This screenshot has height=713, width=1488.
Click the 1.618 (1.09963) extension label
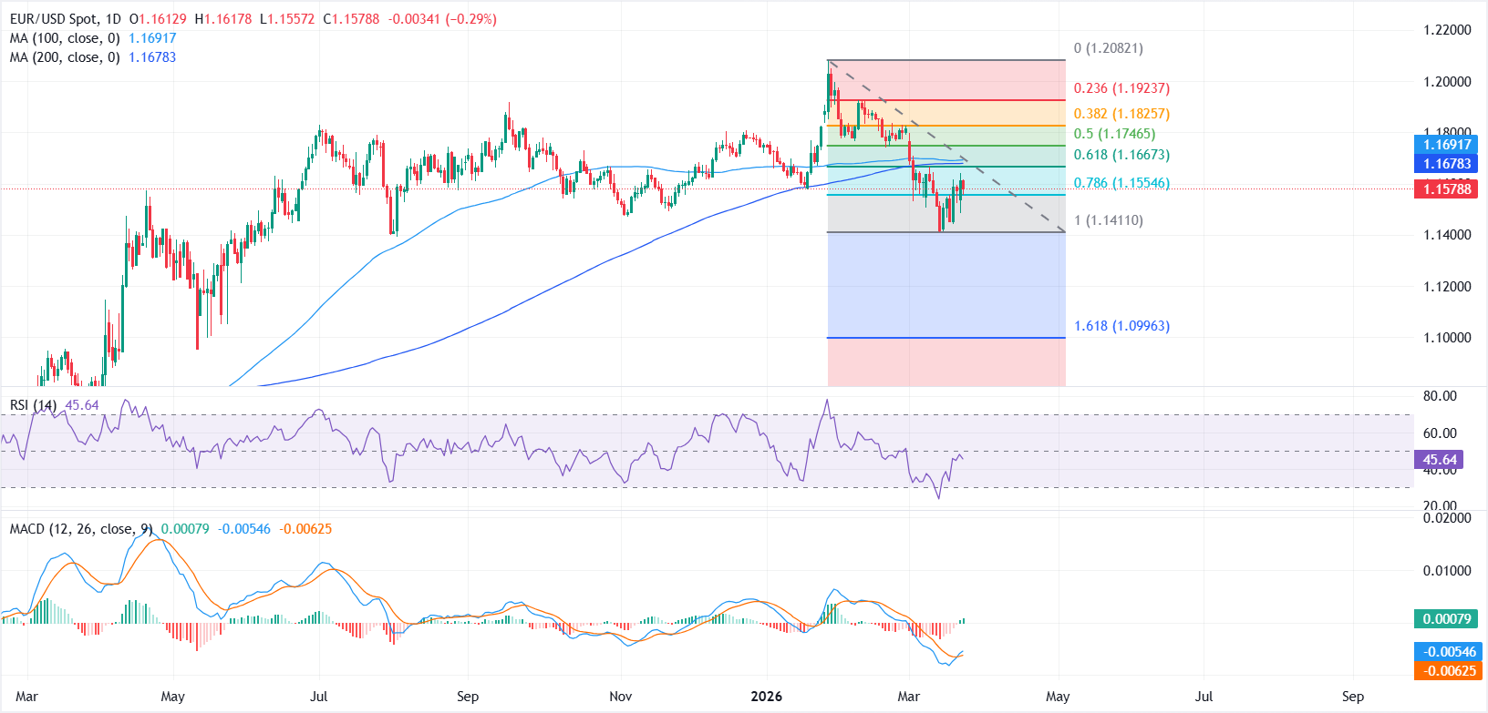pos(1121,326)
